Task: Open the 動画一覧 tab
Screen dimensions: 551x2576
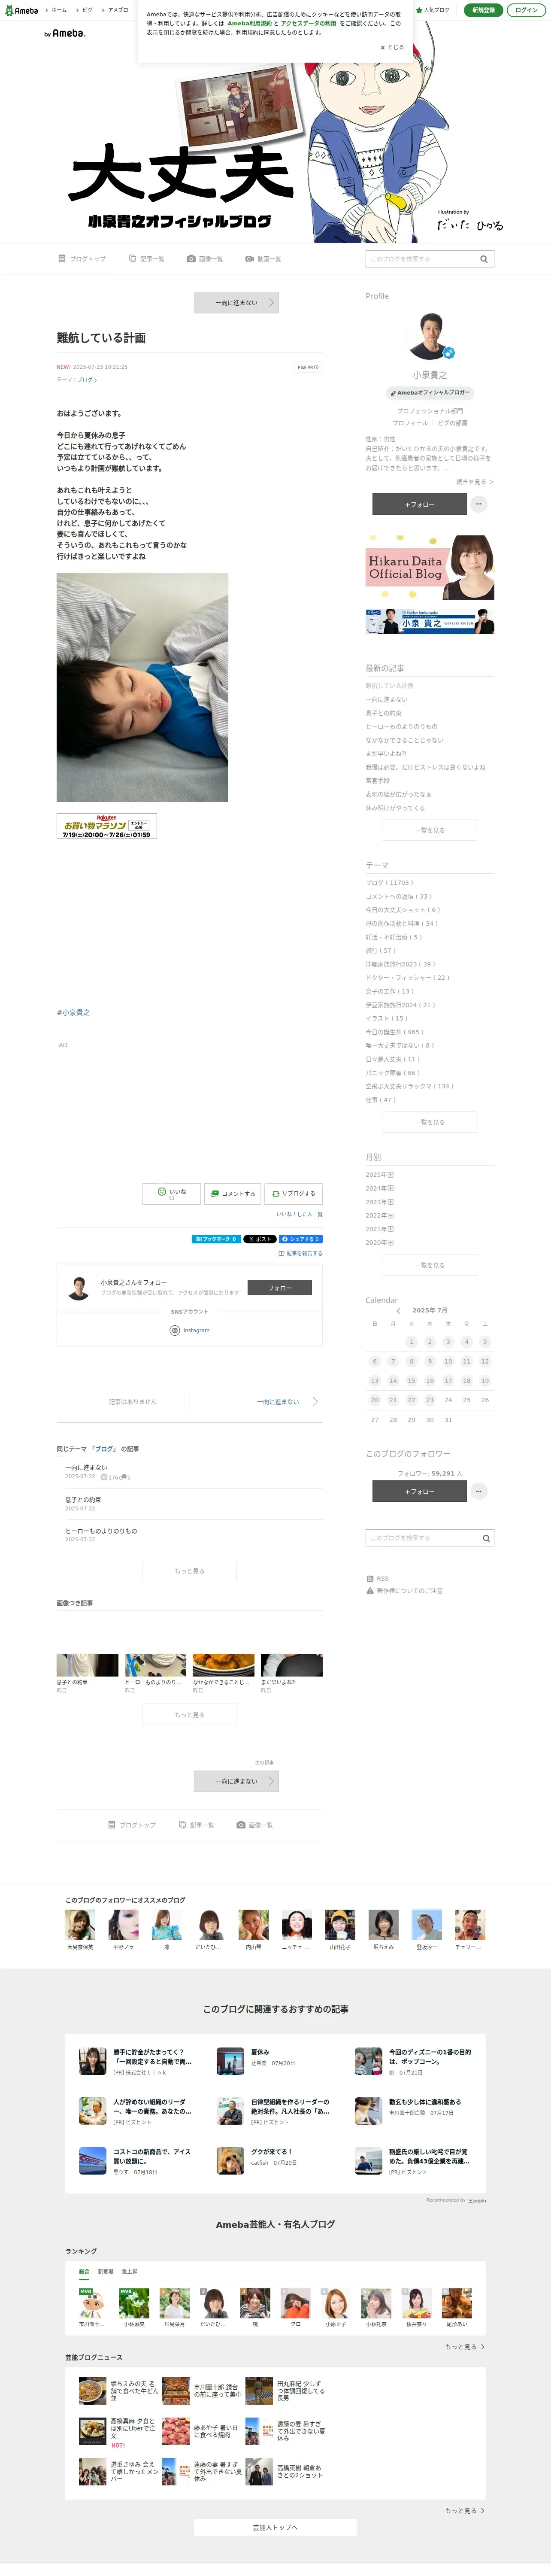Action: [263, 259]
